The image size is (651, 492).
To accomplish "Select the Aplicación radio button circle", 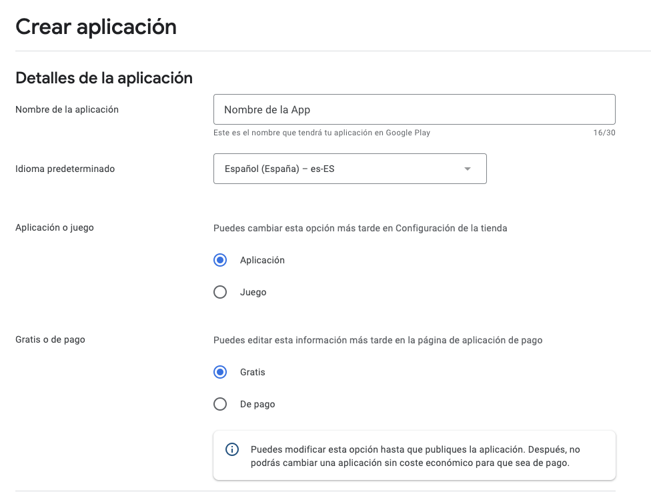I will click(x=220, y=260).
